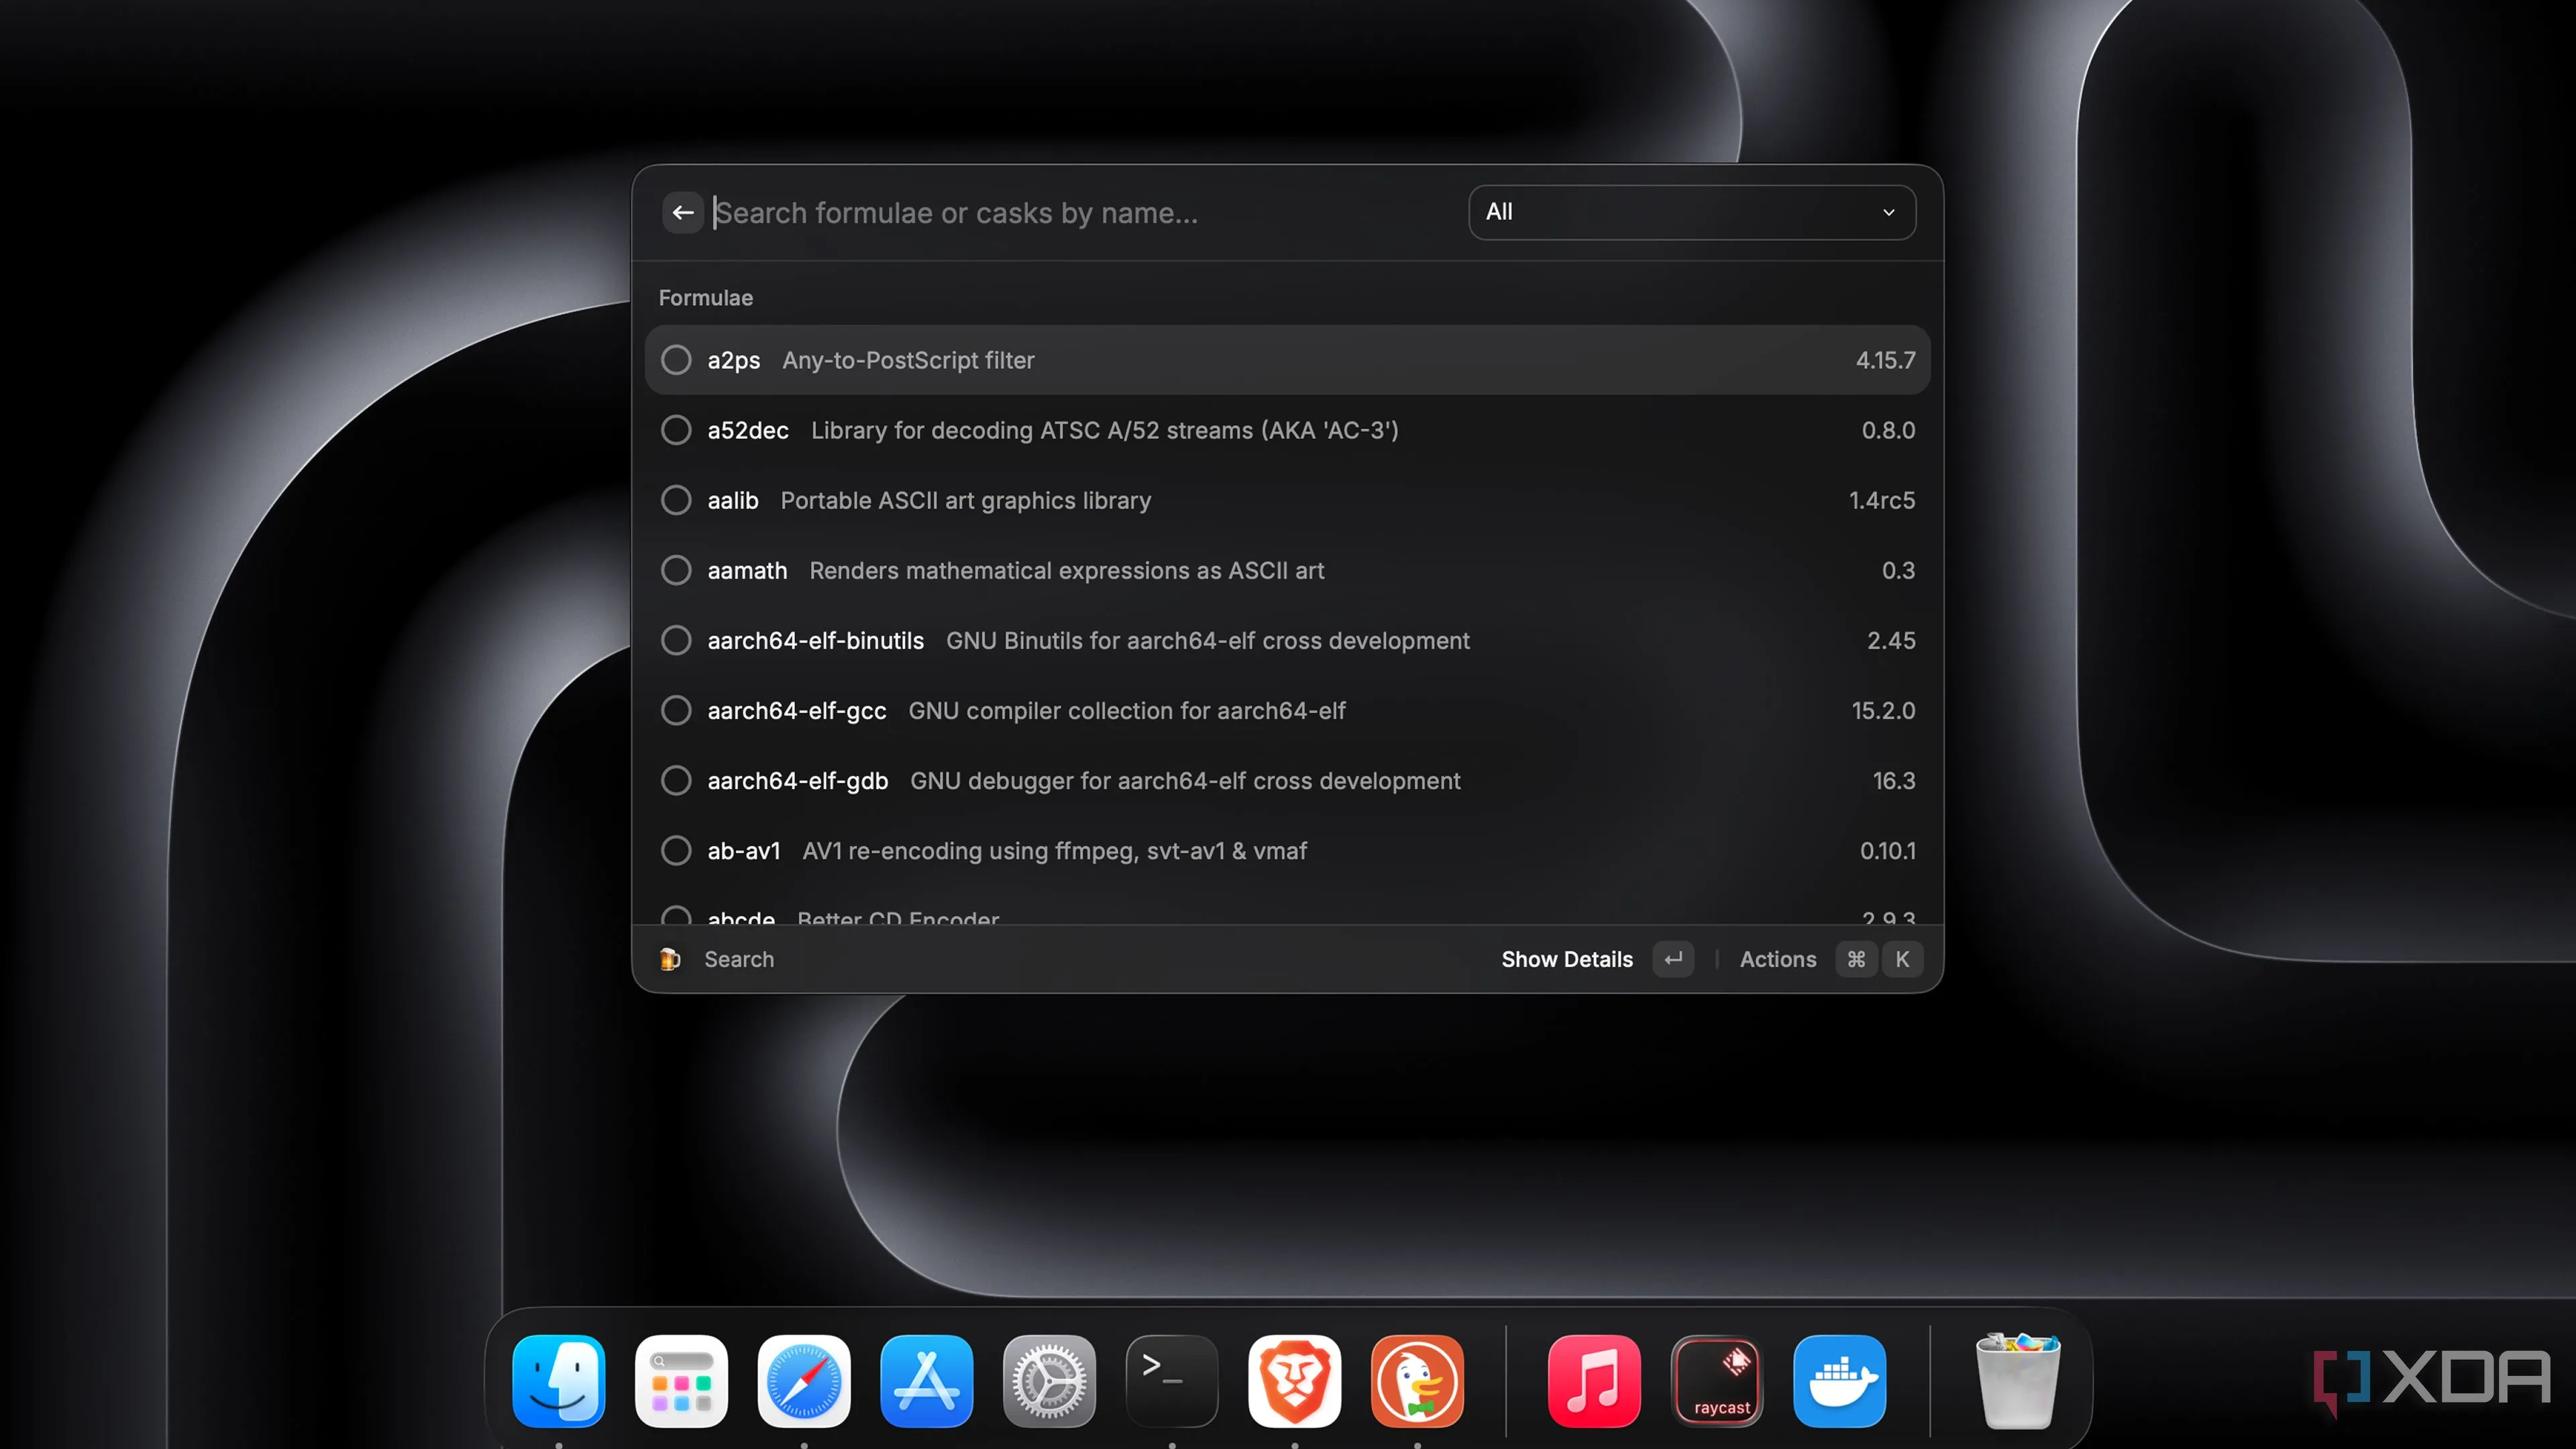Expand the All filter dropdown
Image resolution: width=2576 pixels, height=1449 pixels.
click(x=1690, y=212)
